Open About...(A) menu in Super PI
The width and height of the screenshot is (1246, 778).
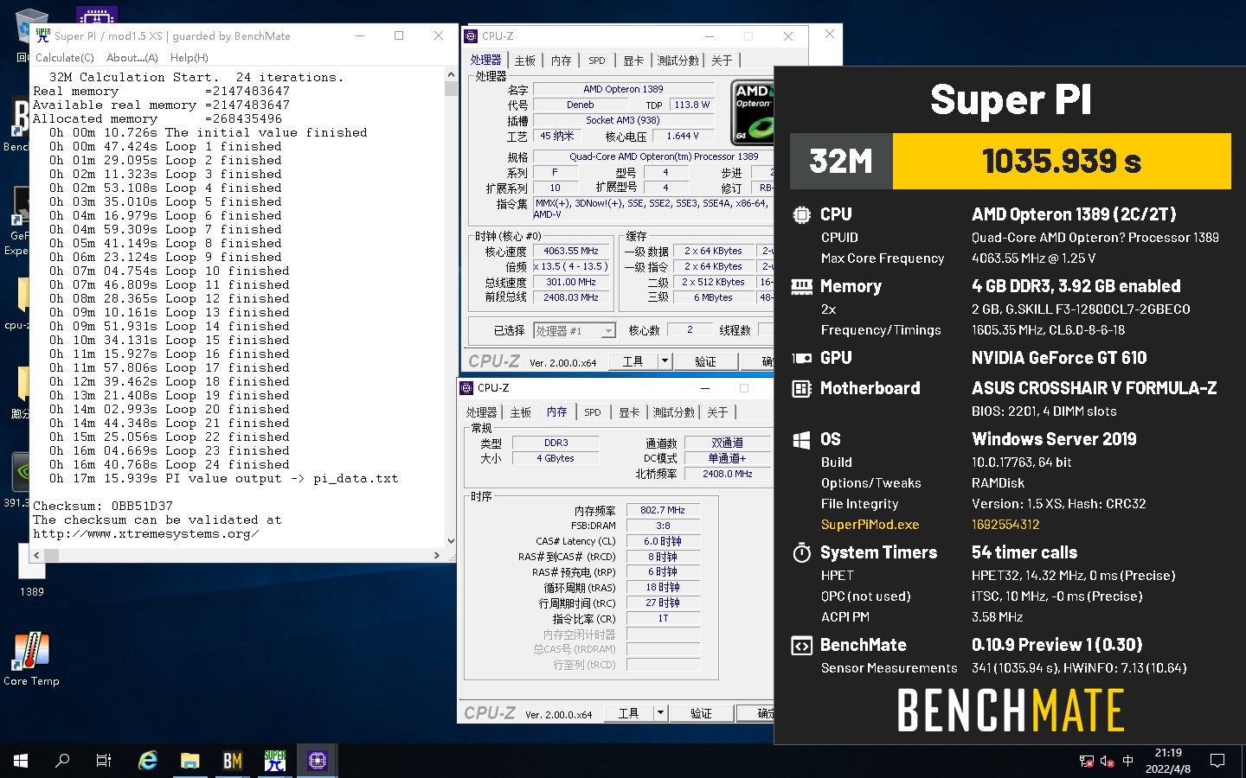coord(132,57)
